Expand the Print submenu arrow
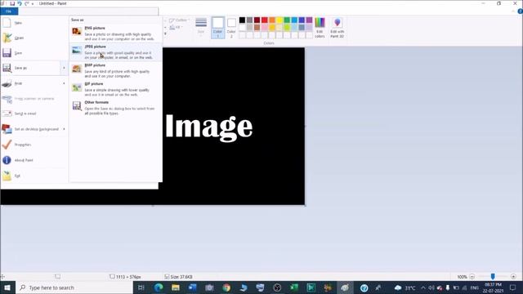 click(x=64, y=83)
